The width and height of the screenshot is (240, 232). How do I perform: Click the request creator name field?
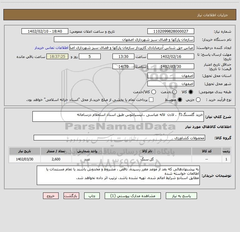[132, 48]
